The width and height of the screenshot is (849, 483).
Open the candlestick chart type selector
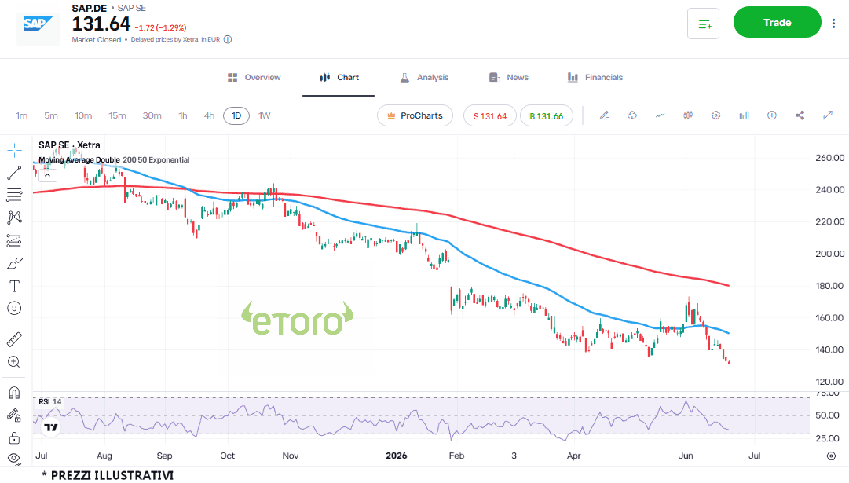(688, 115)
